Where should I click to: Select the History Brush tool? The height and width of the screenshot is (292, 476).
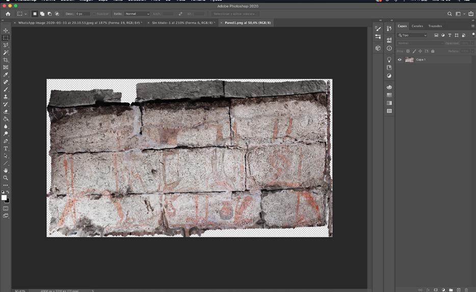6,104
